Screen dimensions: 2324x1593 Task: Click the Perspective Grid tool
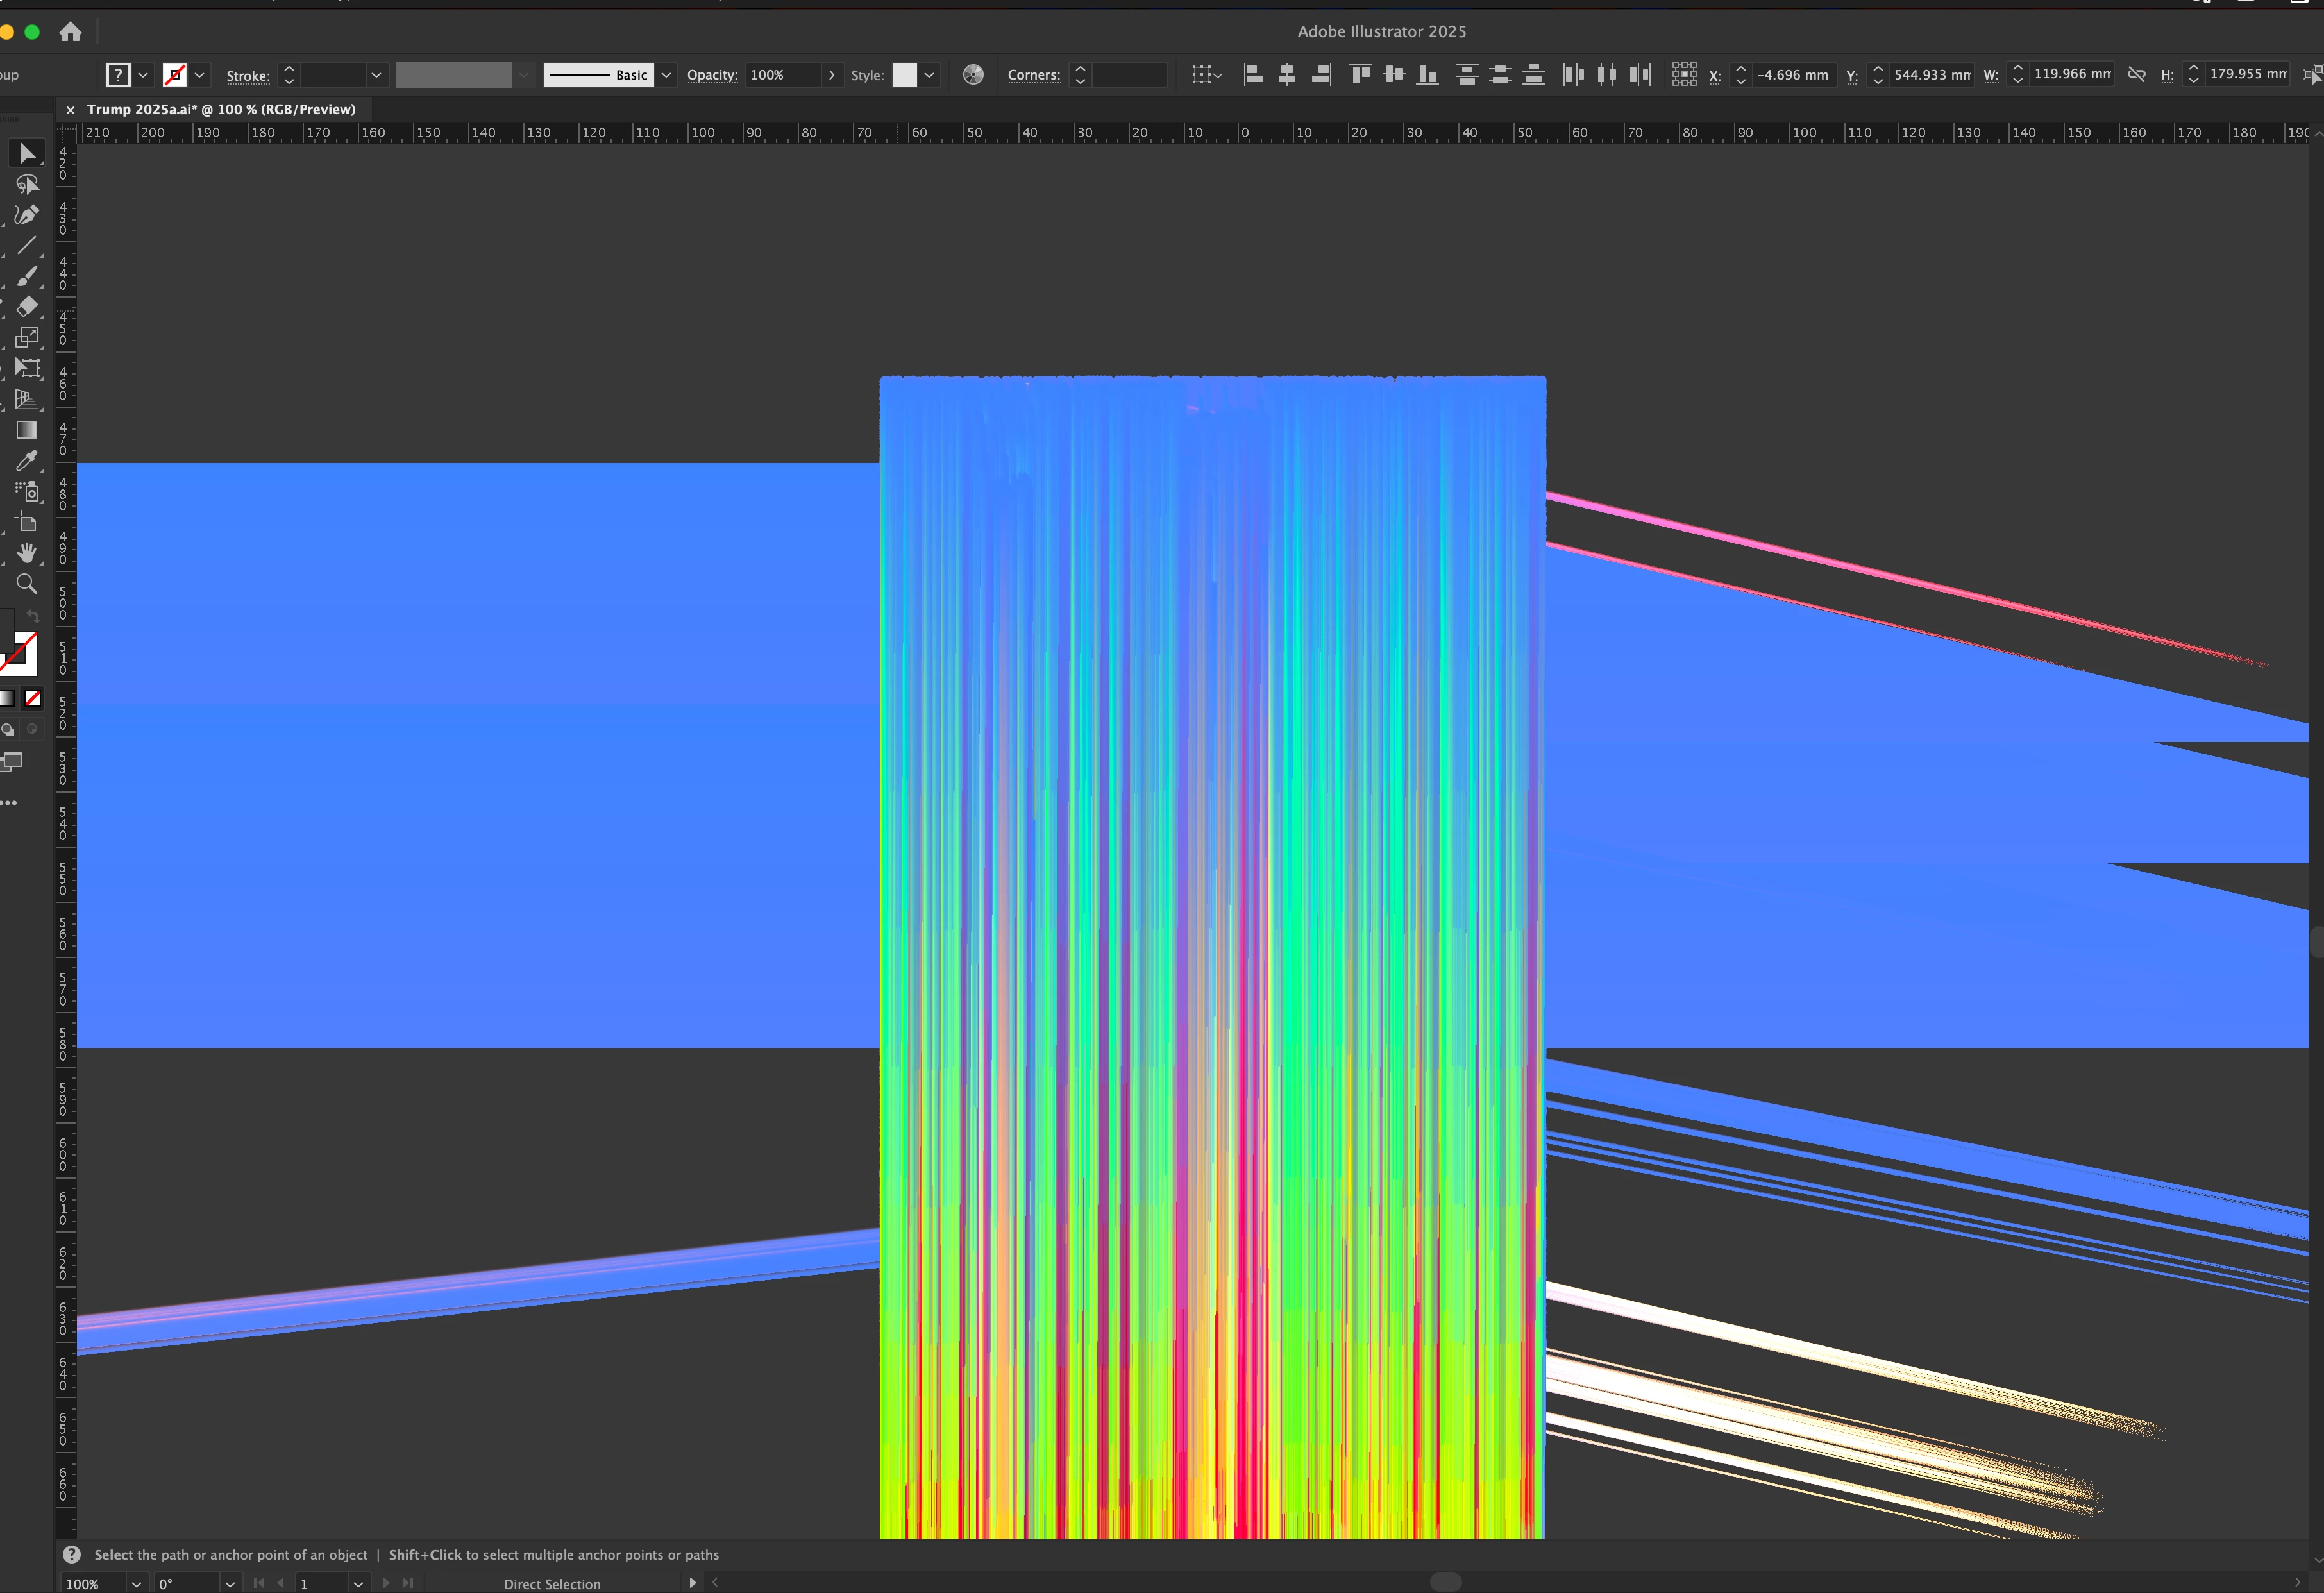point(27,399)
